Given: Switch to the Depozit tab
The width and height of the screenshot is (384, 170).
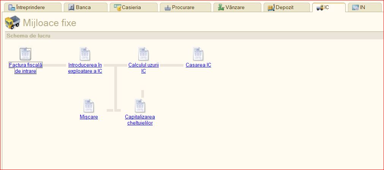Looking at the screenshot, I should point(284,7).
